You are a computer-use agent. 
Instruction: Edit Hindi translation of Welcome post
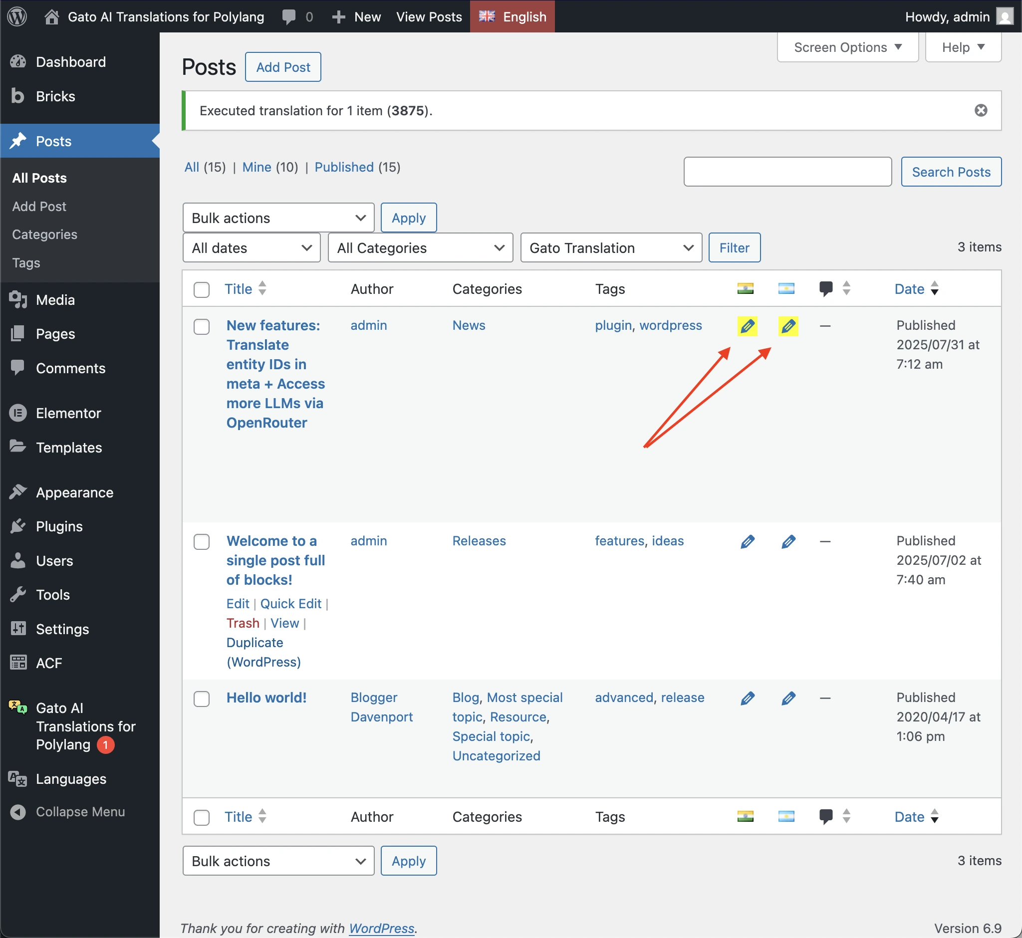point(747,541)
